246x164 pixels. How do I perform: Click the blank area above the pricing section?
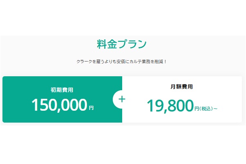click(123, 16)
